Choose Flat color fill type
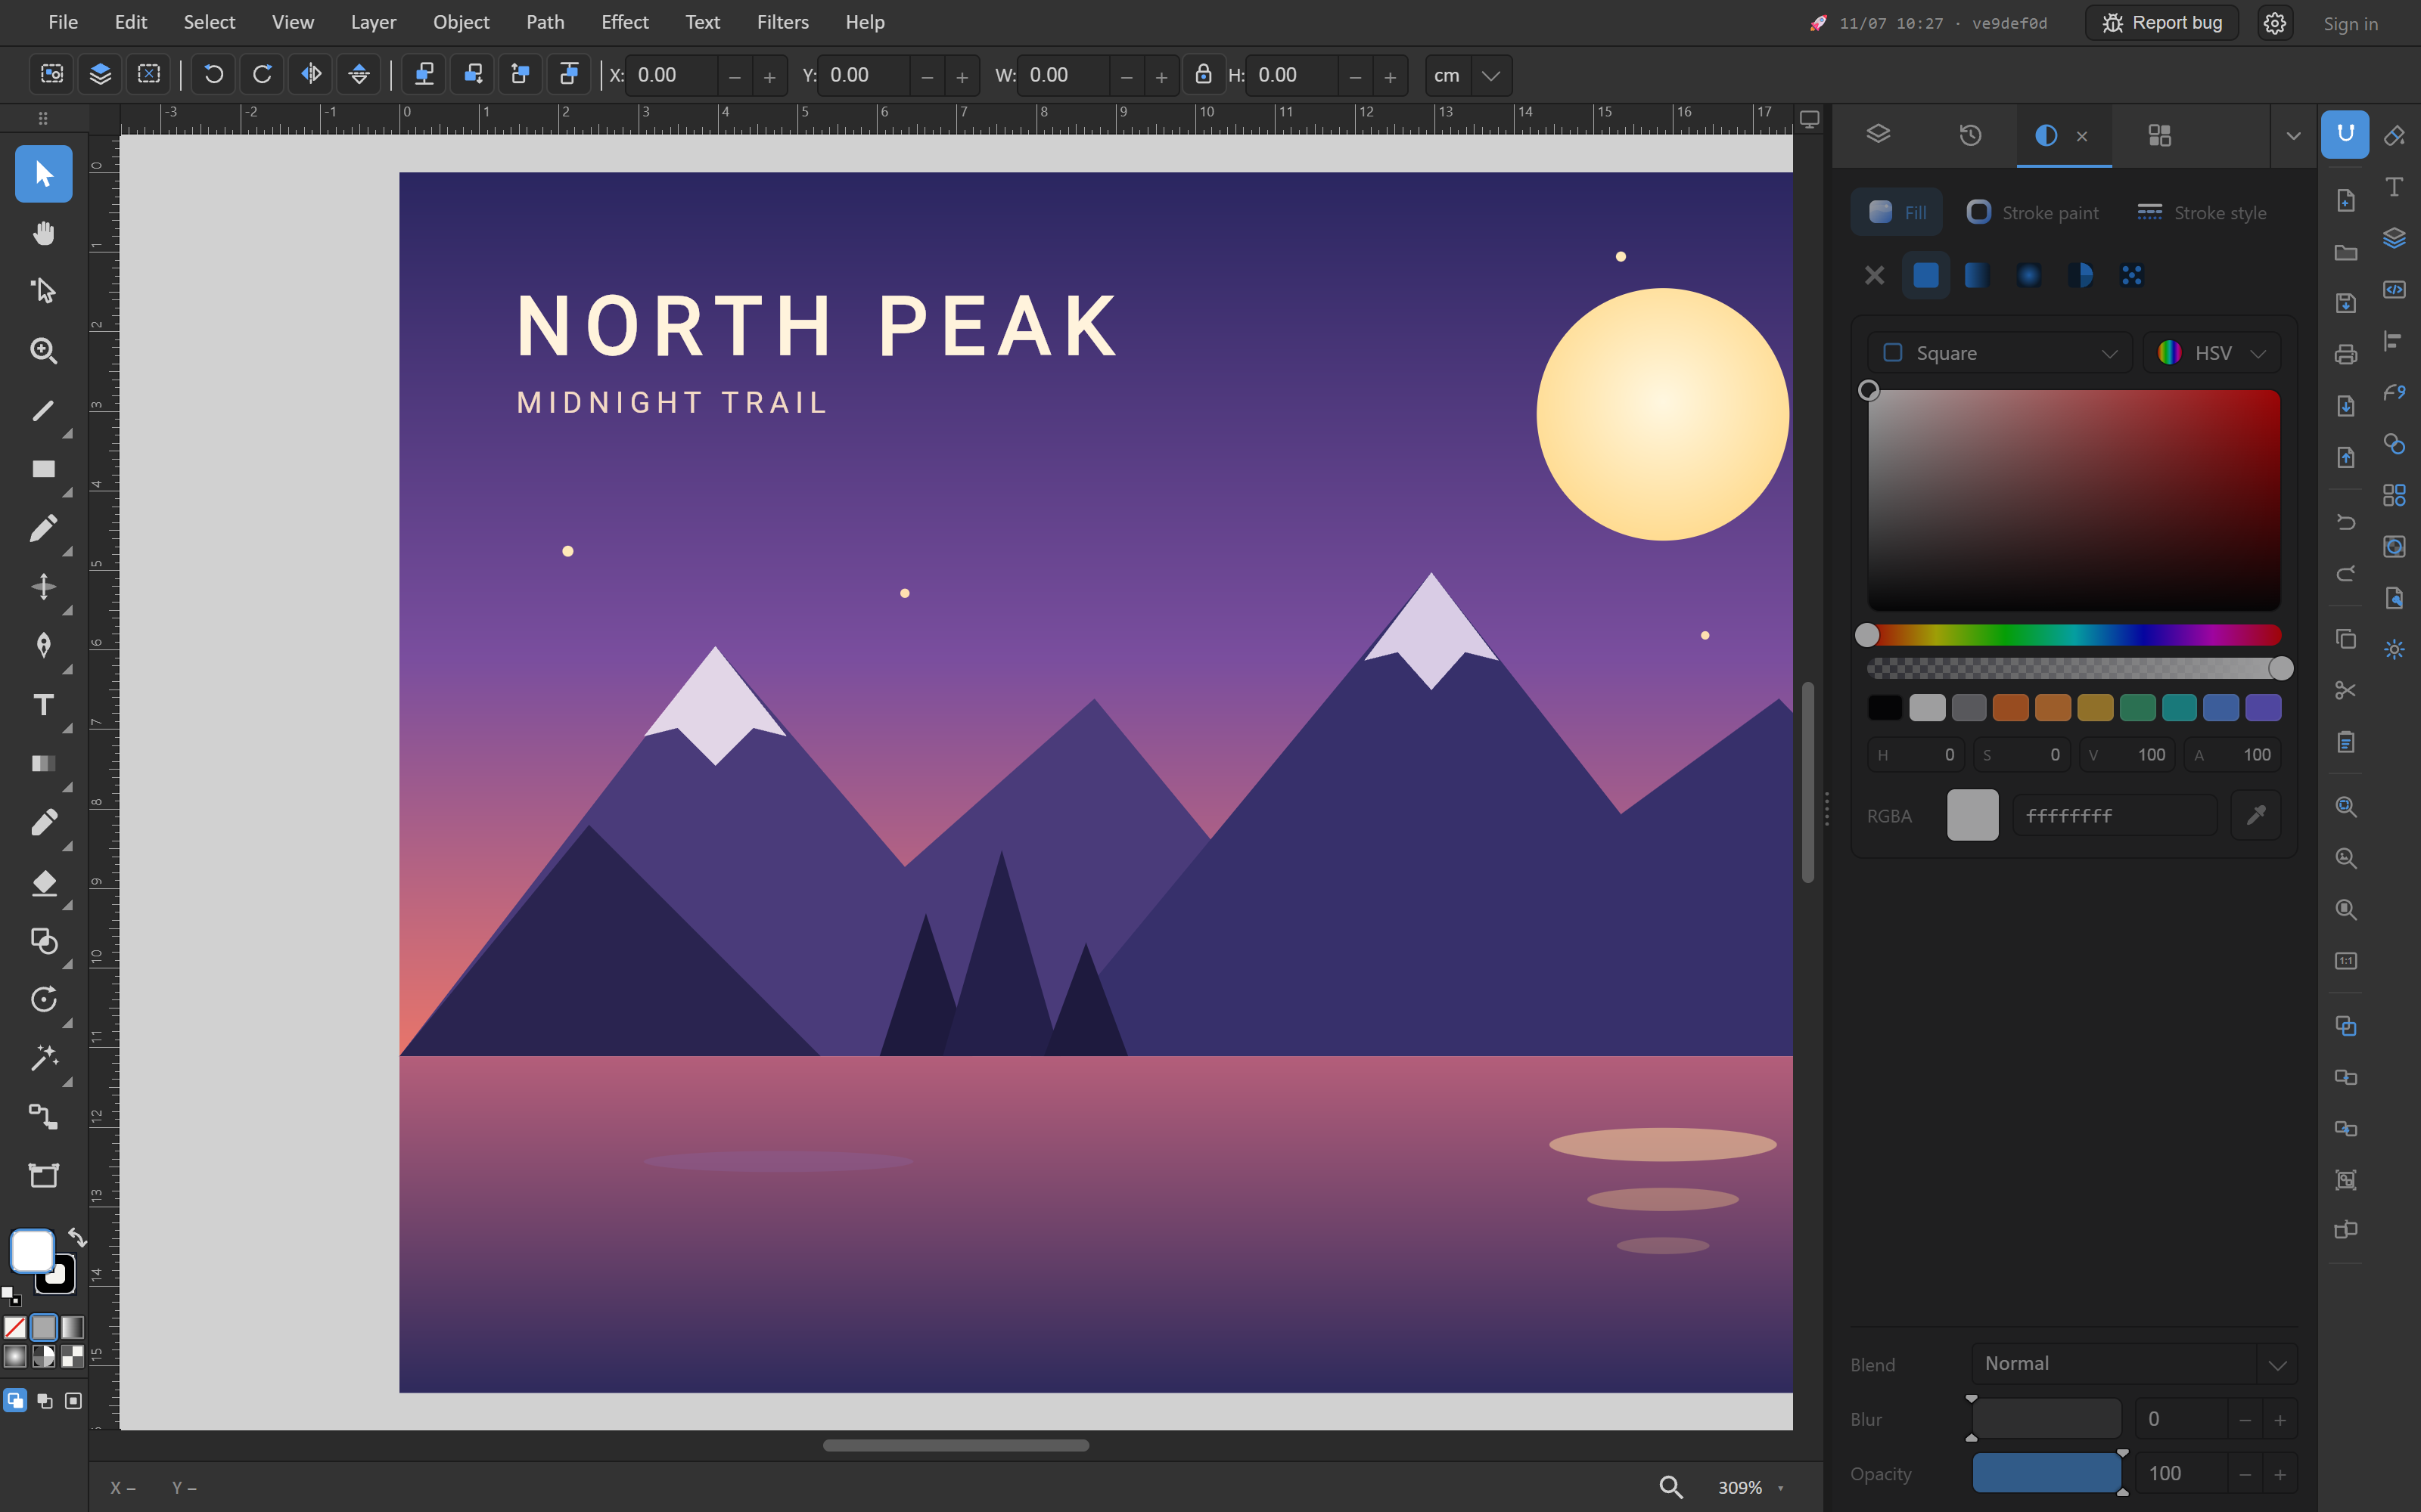Image resolution: width=2421 pixels, height=1512 pixels. [1925, 275]
